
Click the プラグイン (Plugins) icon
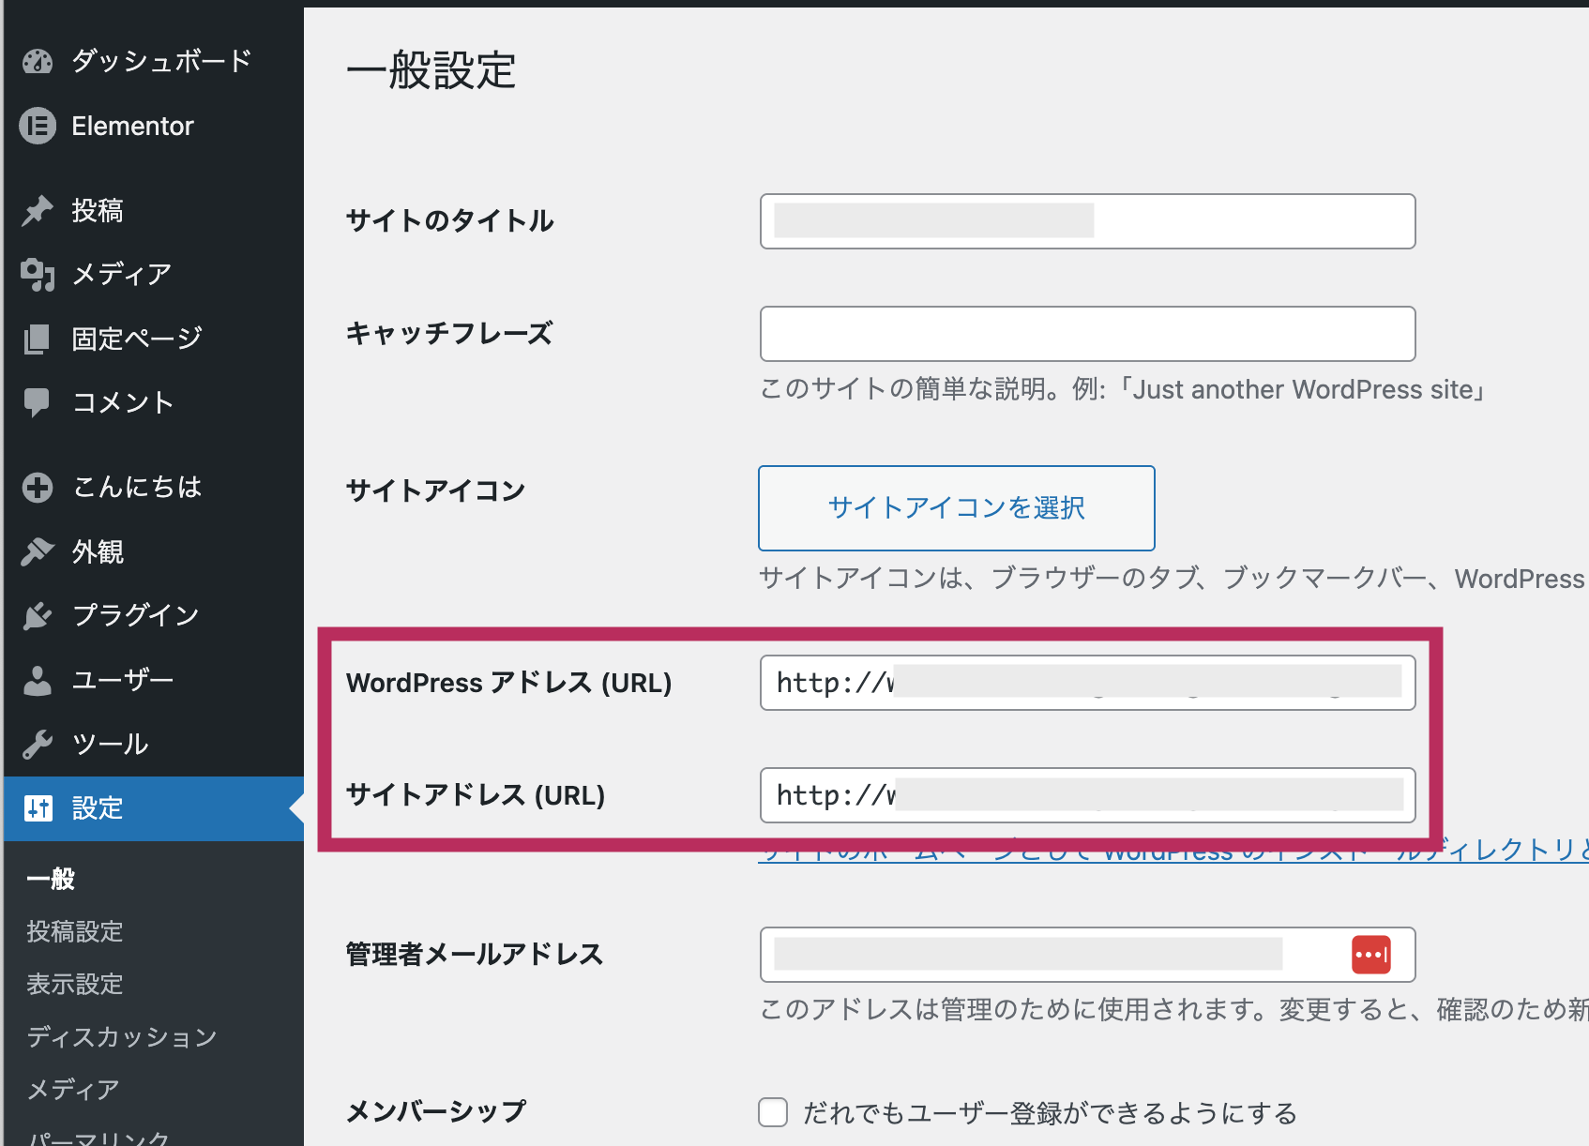click(37, 614)
